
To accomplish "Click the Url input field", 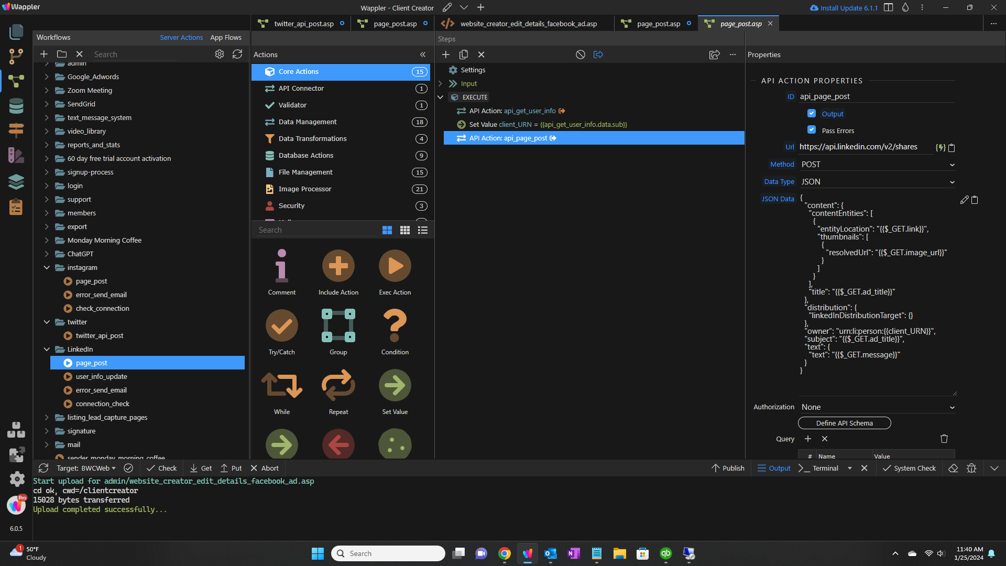I will pos(866,147).
